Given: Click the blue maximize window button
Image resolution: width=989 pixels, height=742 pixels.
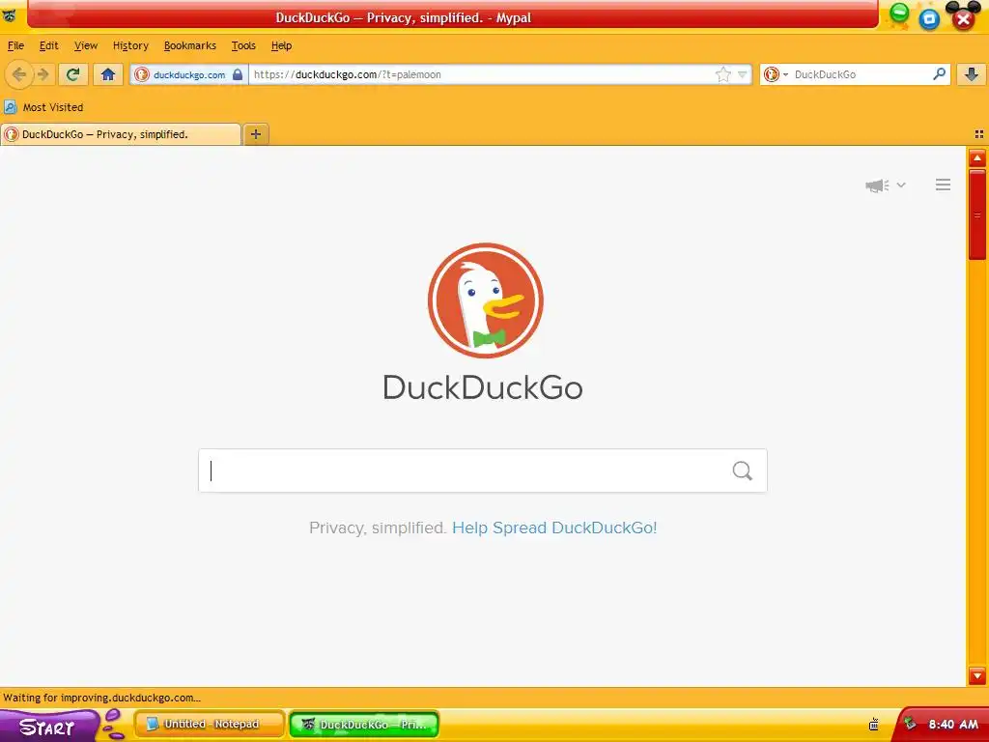Looking at the screenshot, I should (929, 19).
